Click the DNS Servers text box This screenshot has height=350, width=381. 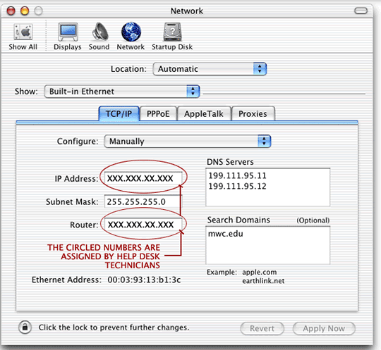268,187
